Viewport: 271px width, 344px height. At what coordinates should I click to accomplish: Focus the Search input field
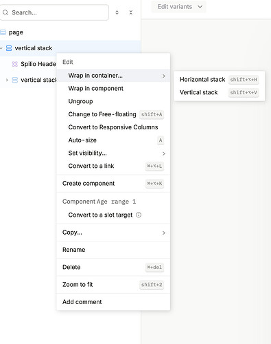coord(54,12)
